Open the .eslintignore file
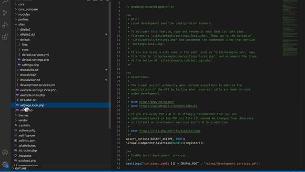Viewport: 305px width, 172px height. click(27, 135)
